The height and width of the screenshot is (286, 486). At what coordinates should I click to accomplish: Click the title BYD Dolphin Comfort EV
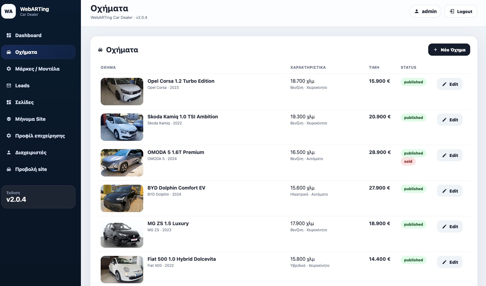click(176, 188)
